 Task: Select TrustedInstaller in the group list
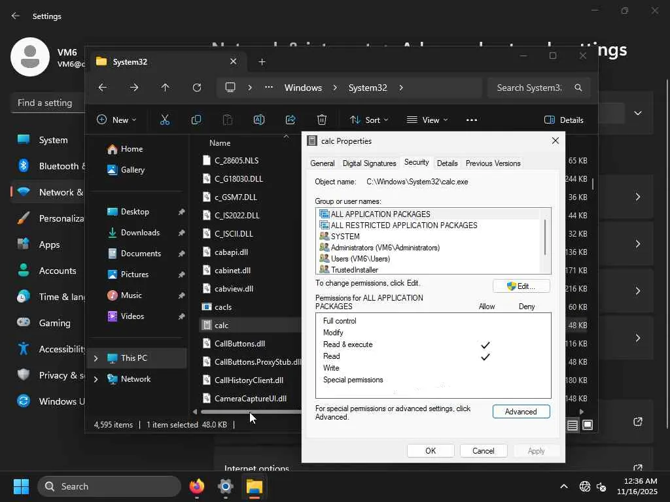click(x=354, y=270)
